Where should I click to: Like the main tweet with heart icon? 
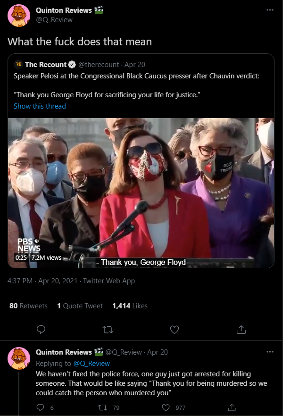(175, 330)
